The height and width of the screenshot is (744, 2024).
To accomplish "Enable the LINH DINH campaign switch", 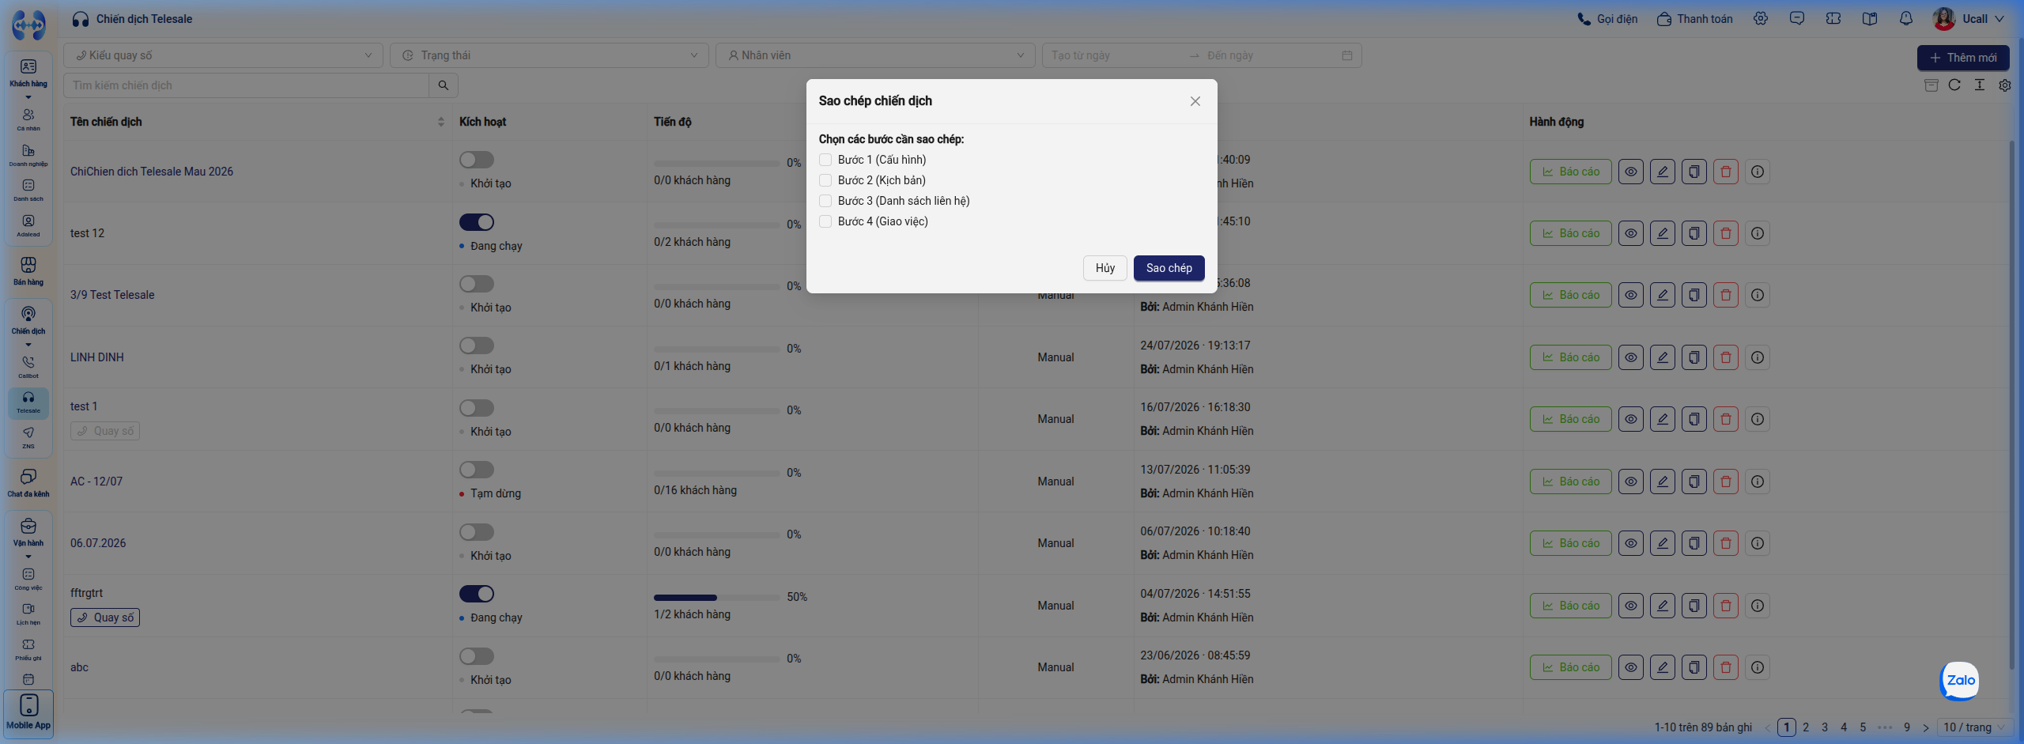I will 477,346.
